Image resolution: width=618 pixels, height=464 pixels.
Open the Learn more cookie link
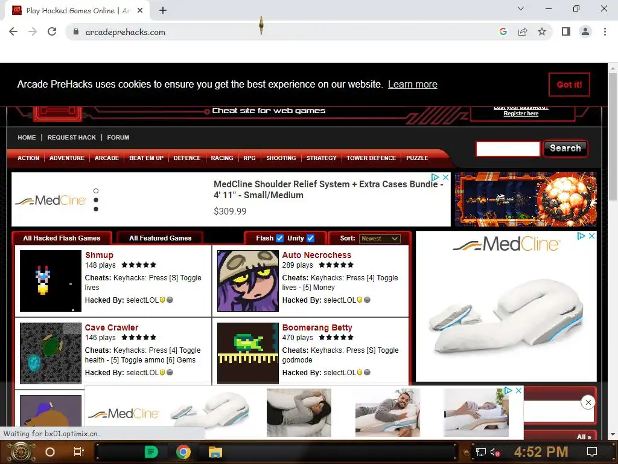pyautogui.click(x=412, y=85)
